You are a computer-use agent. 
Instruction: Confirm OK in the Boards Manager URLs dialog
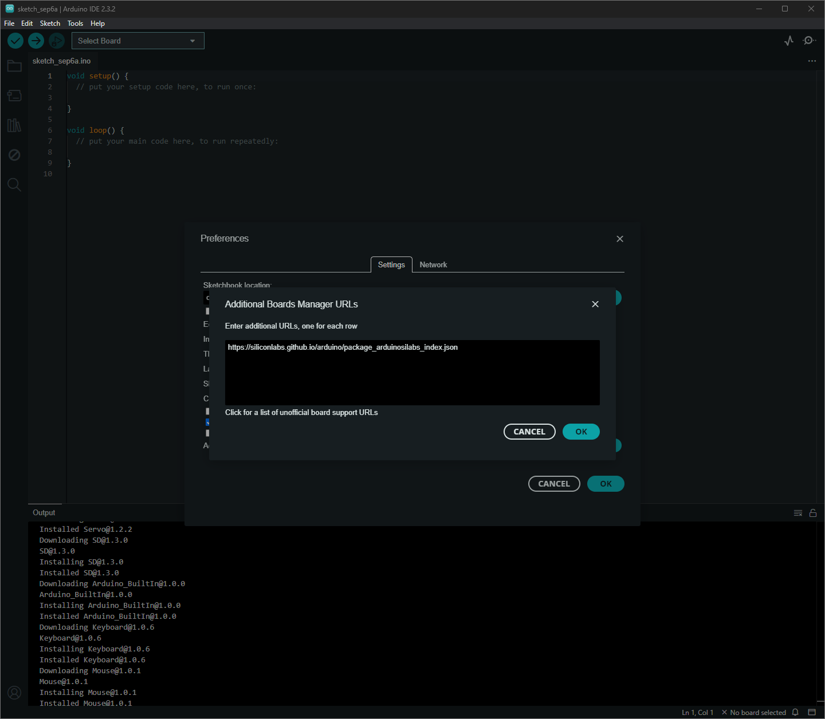[581, 432]
